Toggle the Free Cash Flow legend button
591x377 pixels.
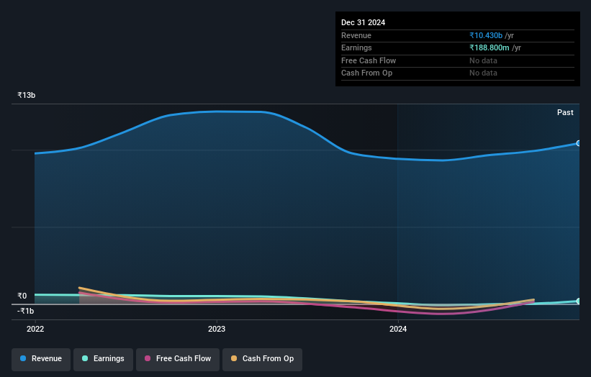click(x=178, y=359)
